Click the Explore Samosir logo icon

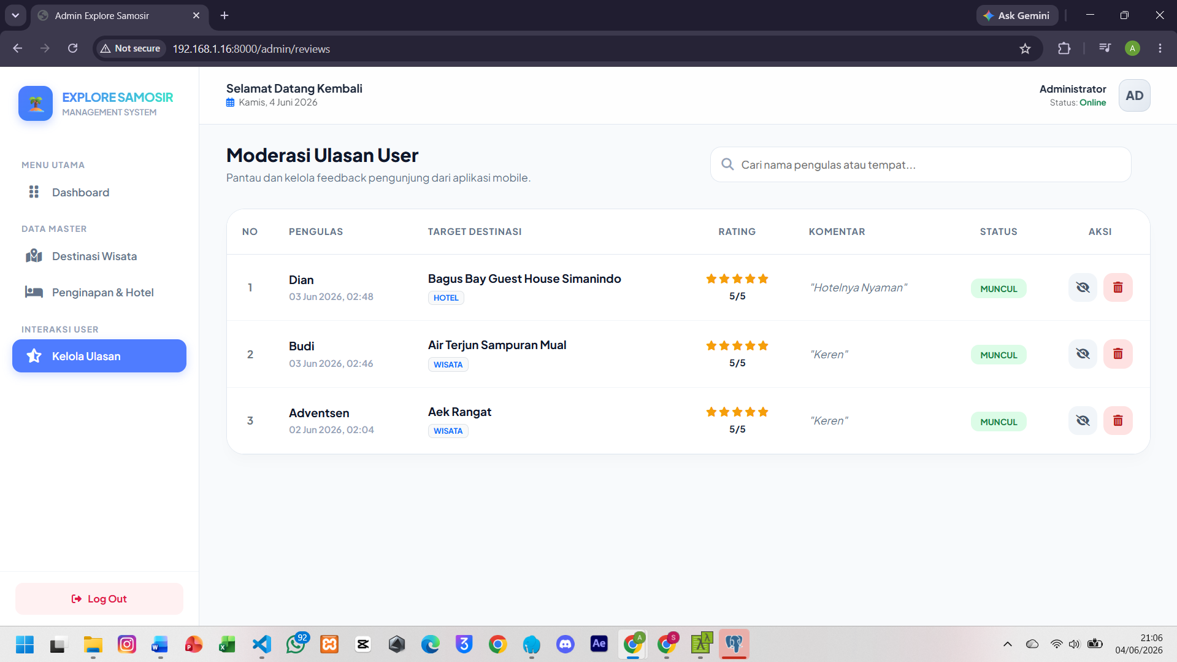click(x=36, y=103)
